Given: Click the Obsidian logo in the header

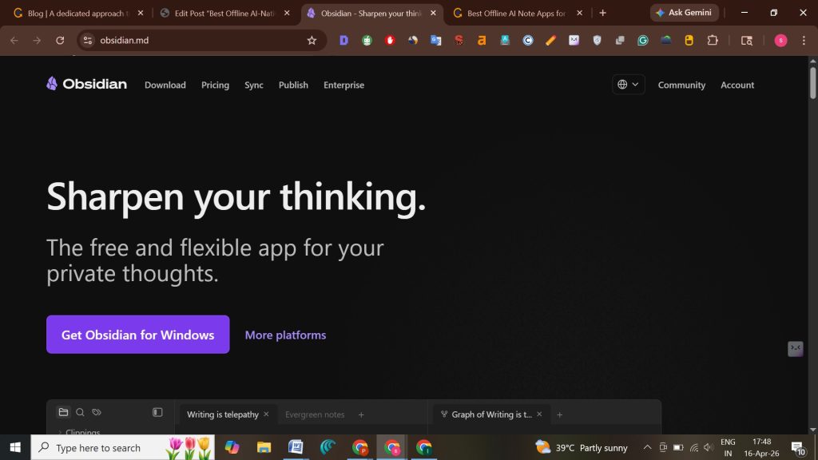Looking at the screenshot, I should (x=86, y=84).
